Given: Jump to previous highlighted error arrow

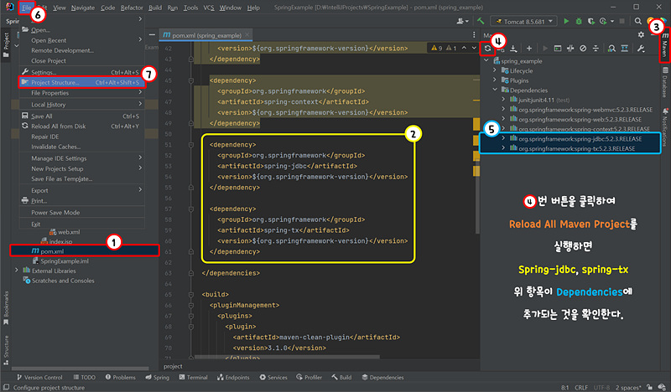Looking at the screenshot, I should (x=464, y=48).
